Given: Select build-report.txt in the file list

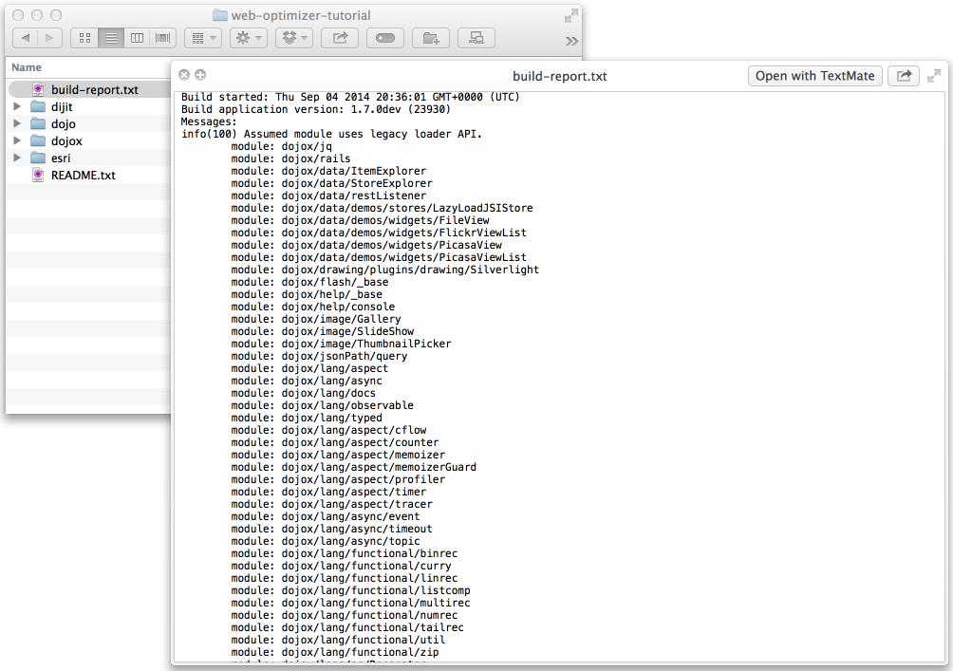Looking at the screenshot, I should pyautogui.click(x=95, y=90).
